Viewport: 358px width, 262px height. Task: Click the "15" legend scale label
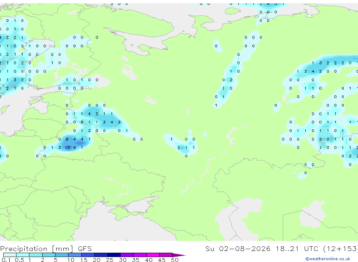(84, 260)
